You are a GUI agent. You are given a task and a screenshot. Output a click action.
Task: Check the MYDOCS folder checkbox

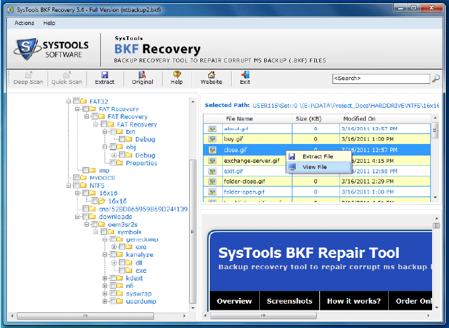pyautogui.click(x=76, y=177)
